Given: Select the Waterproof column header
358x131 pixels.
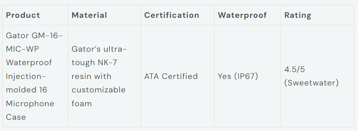Looking at the screenshot, I should (242, 15).
